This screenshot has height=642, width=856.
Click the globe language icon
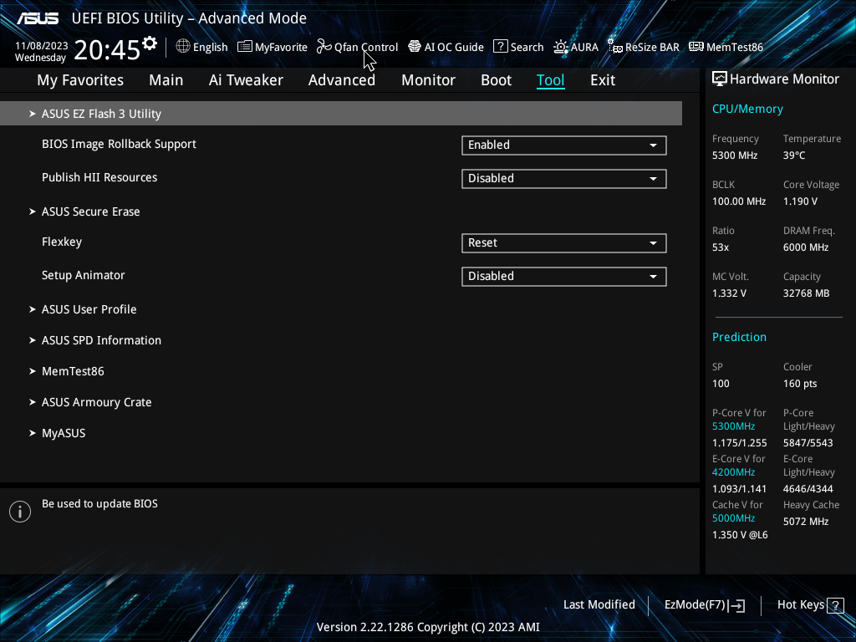(x=183, y=47)
